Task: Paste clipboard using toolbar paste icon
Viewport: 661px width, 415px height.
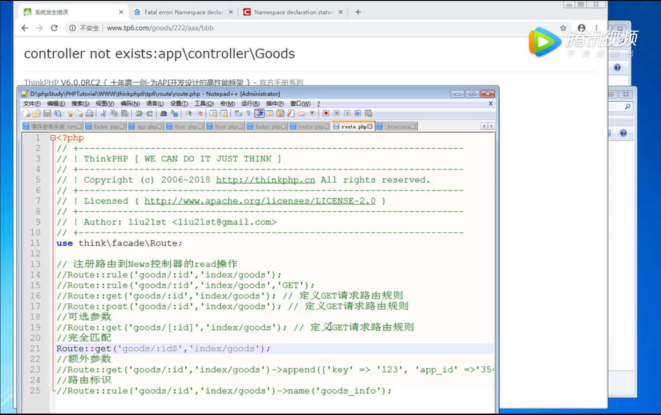Action: (x=124, y=113)
